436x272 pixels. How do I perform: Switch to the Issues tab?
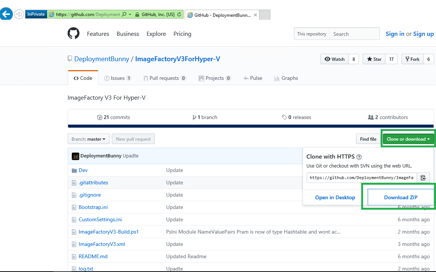118,78
